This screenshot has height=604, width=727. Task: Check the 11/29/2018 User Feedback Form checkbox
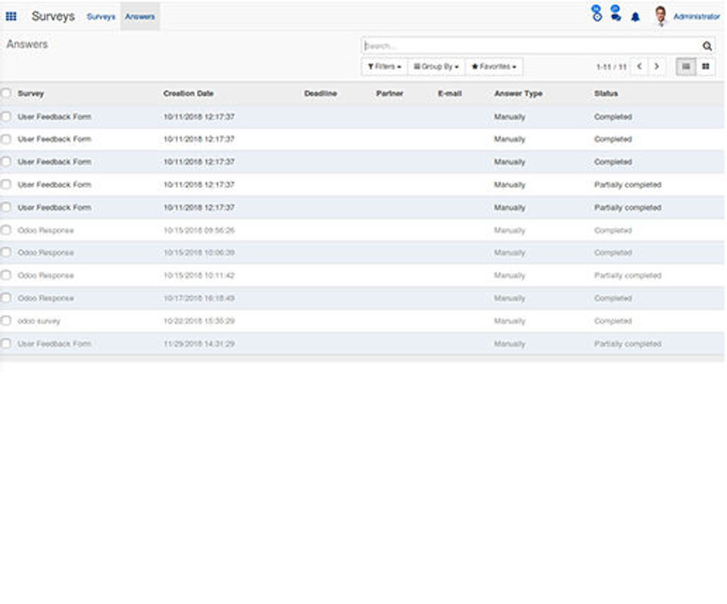pyautogui.click(x=6, y=343)
